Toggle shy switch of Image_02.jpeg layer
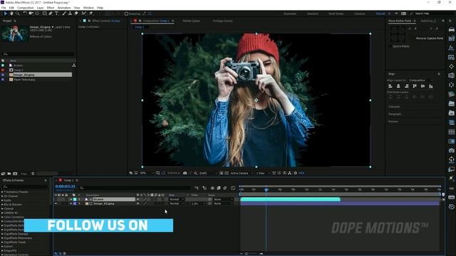 138,204
